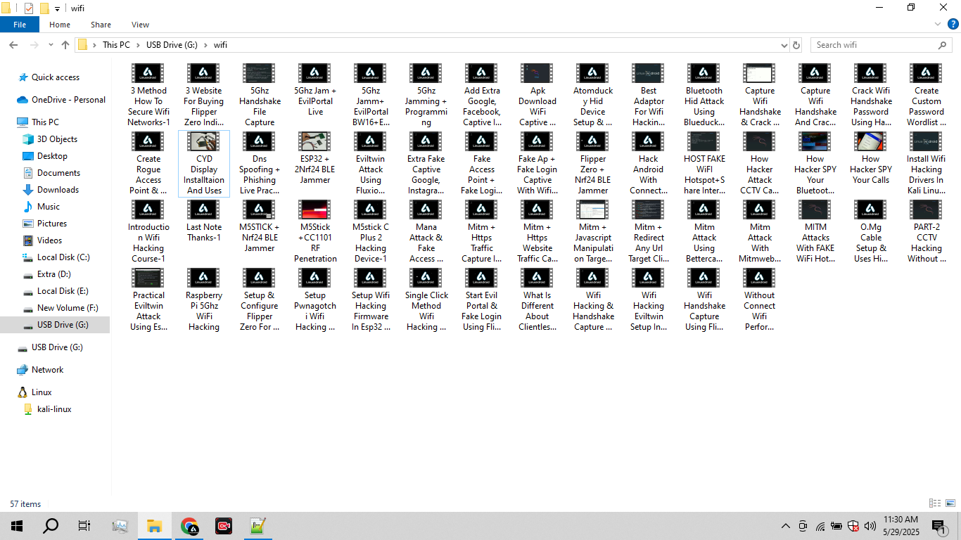Select 'Create Custom Password Wordlist' video
Image resolution: width=961 pixels, height=540 pixels.
(x=926, y=95)
